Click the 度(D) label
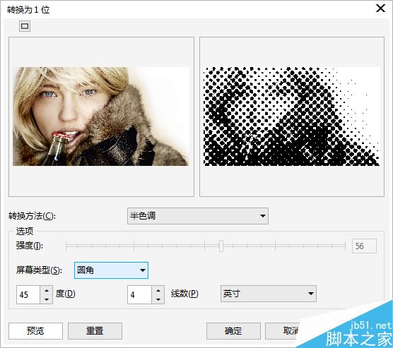Screen dimensions: 393x348 point(65,294)
